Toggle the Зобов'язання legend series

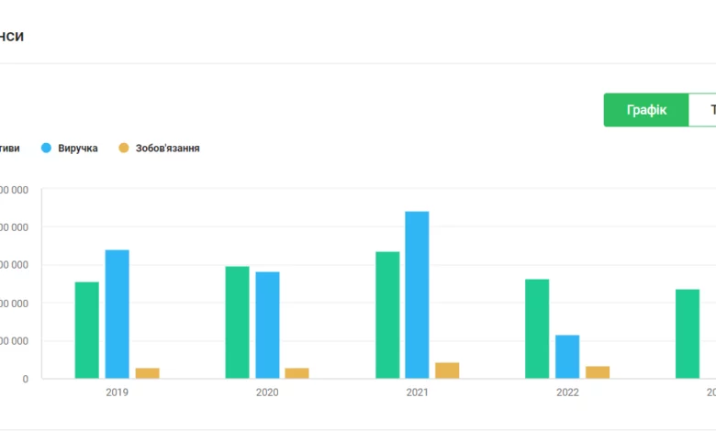pos(160,149)
